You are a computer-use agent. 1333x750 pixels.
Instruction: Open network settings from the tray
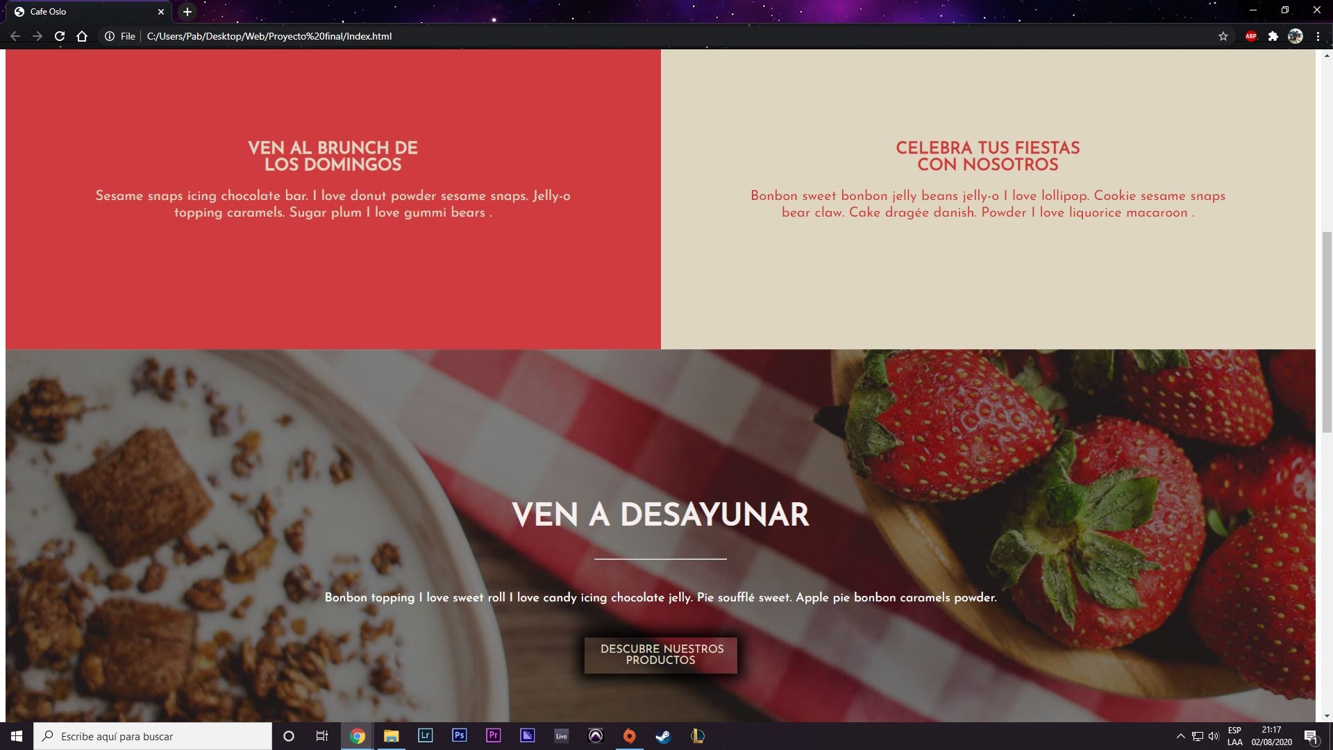click(1197, 736)
